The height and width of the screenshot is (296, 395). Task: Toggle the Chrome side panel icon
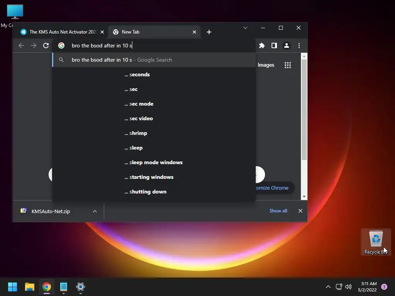point(274,45)
